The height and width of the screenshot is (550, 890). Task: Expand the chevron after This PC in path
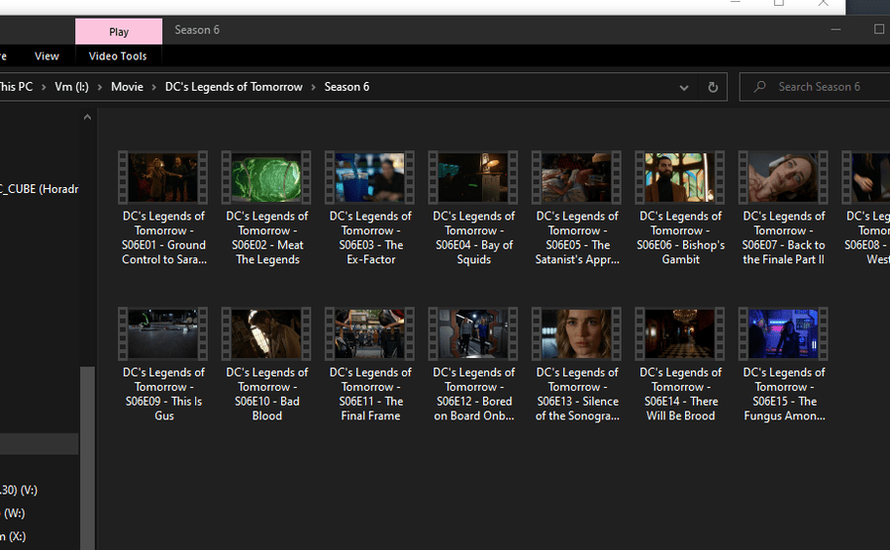tap(44, 87)
